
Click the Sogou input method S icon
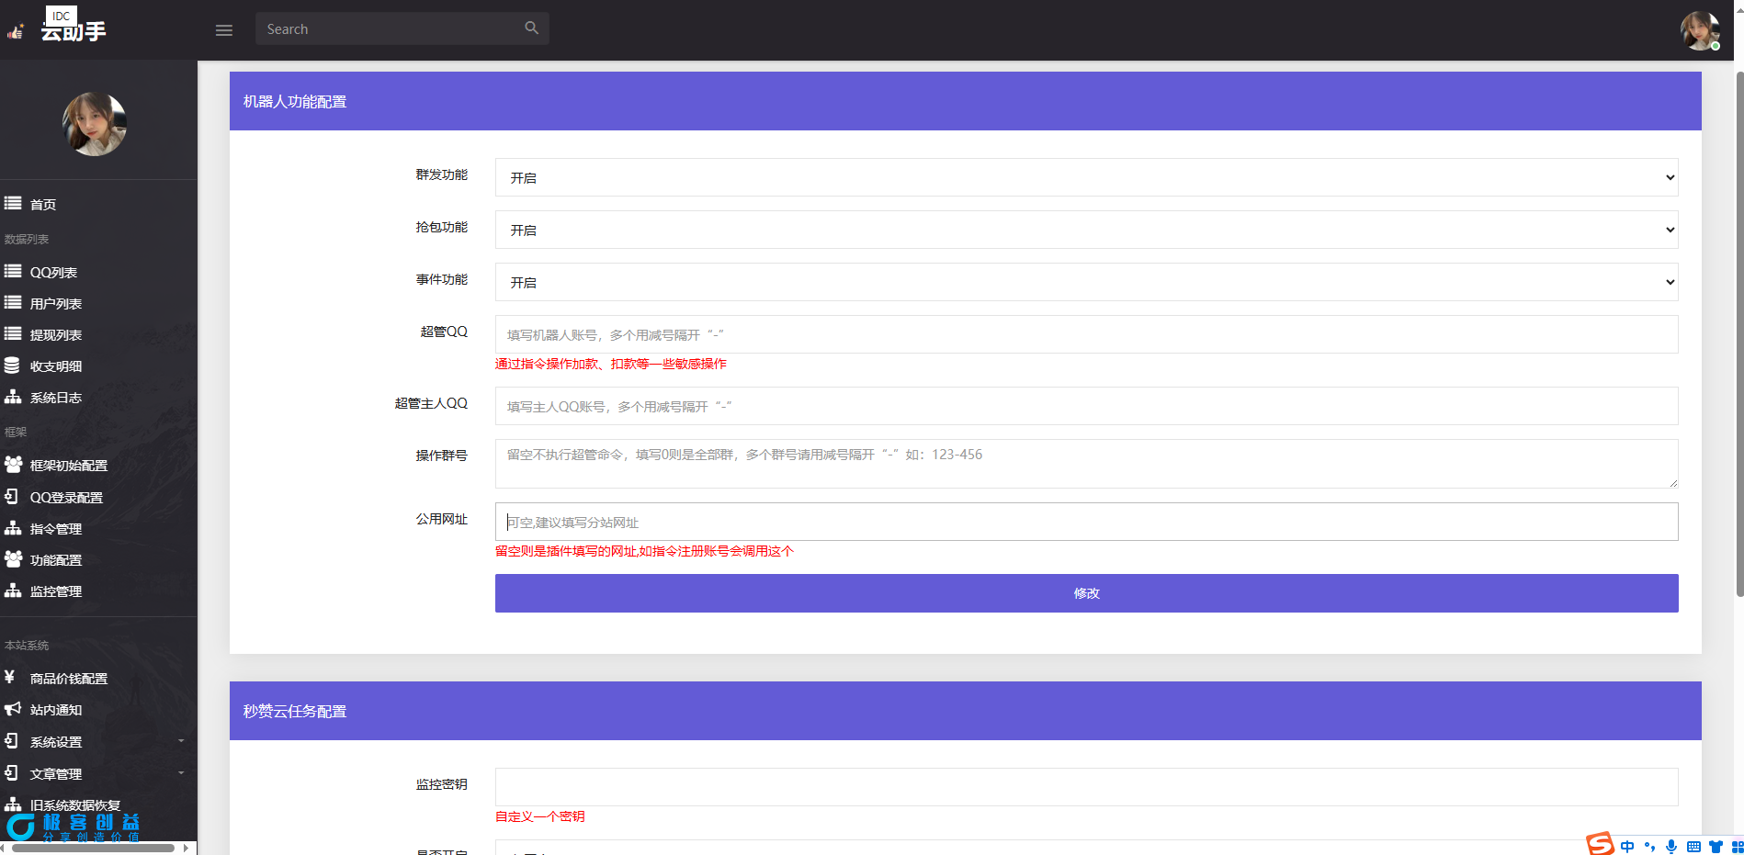(x=1600, y=844)
